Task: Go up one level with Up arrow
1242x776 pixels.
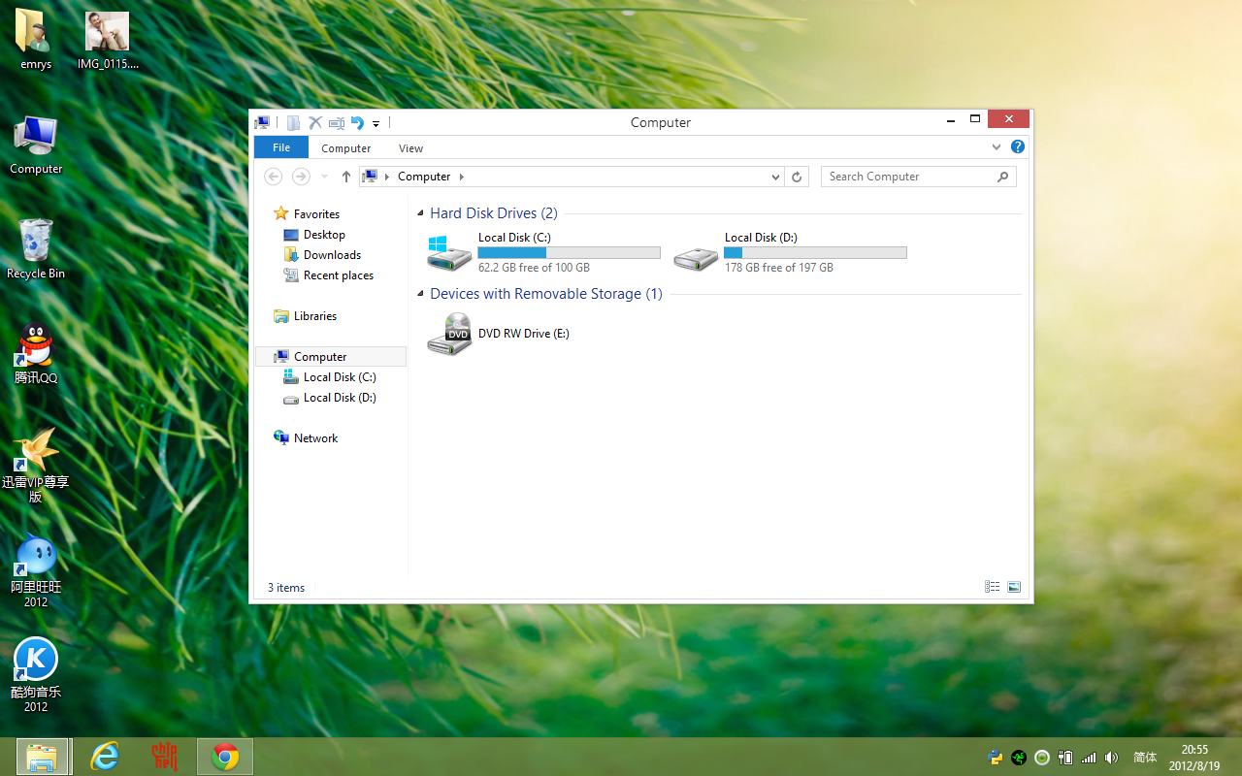Action: [345, 177]
